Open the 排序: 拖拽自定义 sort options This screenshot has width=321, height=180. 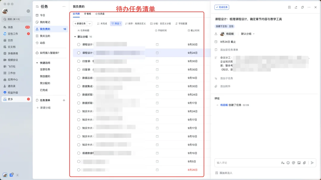click(x=135, y=23)
